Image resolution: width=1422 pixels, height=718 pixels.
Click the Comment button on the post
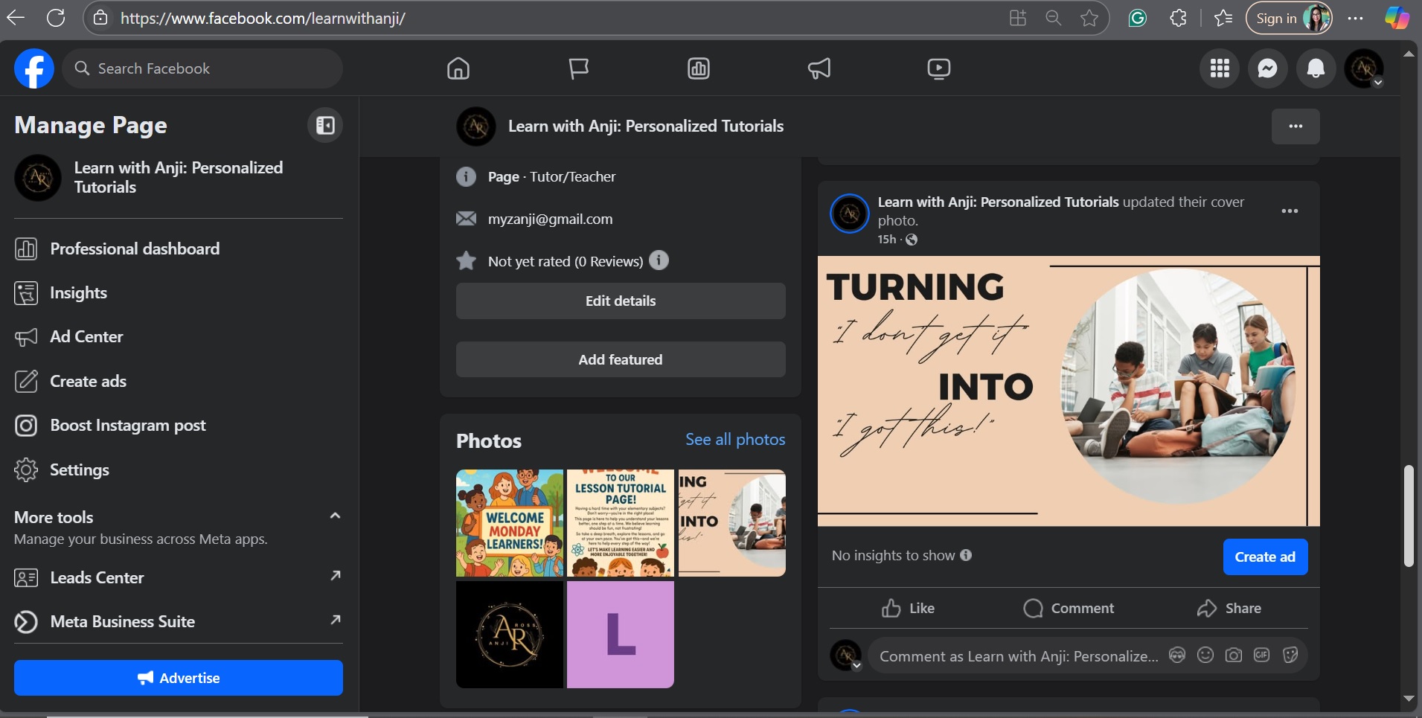click(x=1069, y=608)
